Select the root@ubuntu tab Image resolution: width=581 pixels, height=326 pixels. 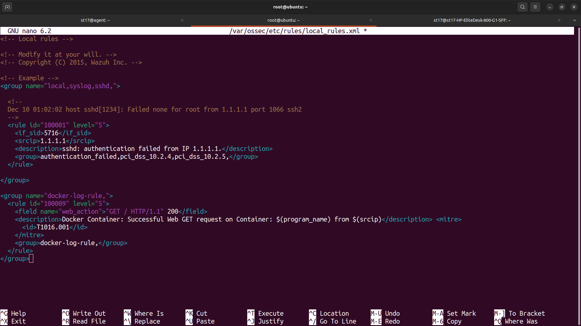pyautogui.click(x=284, y=20)
